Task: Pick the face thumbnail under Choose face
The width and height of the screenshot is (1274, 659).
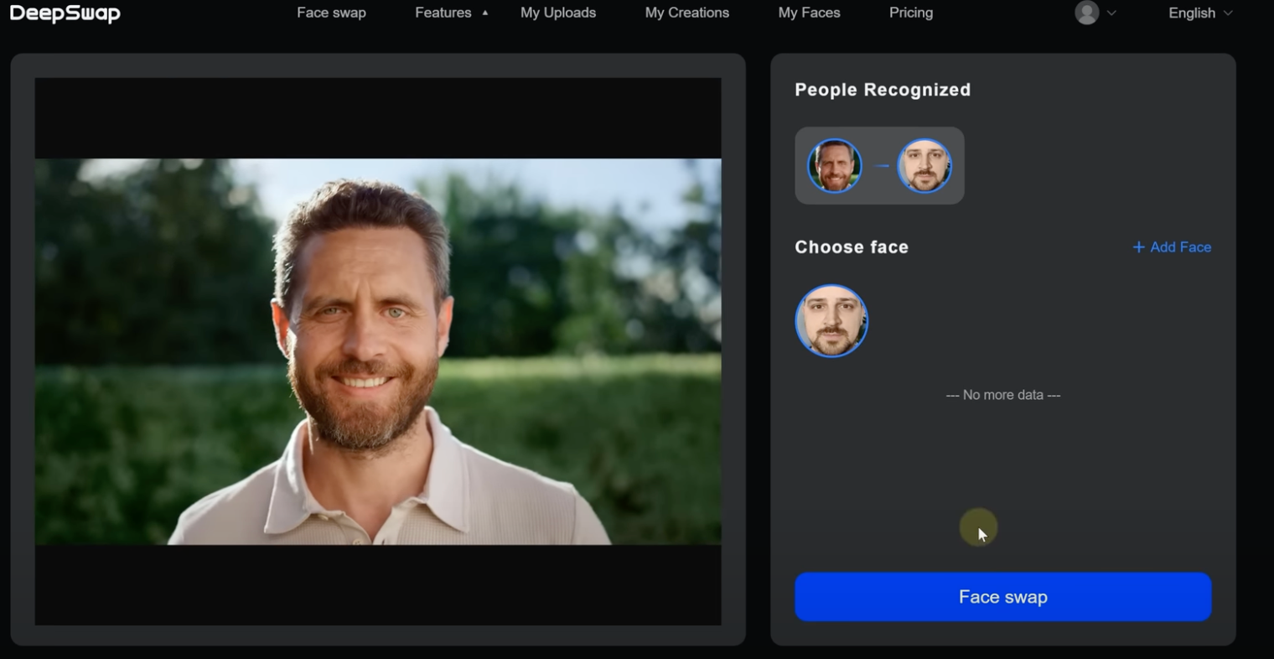Action: [x=831, y=321]
